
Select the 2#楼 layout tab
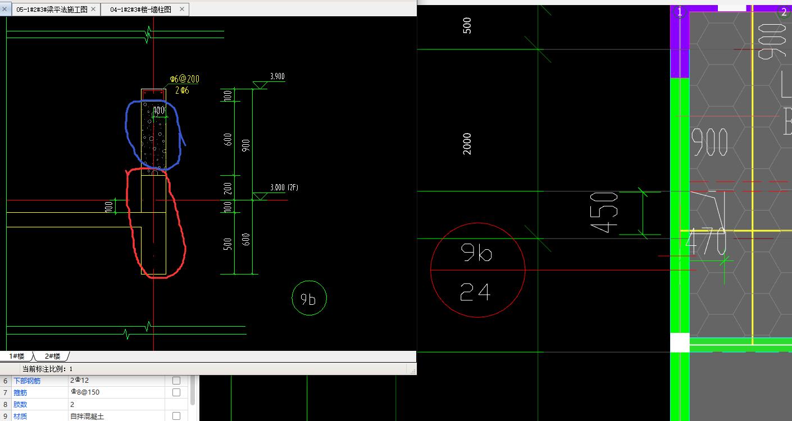tap(52, 356)
